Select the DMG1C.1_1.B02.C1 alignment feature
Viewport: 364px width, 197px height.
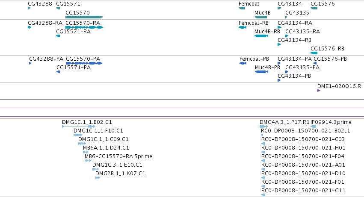point(79,126)
